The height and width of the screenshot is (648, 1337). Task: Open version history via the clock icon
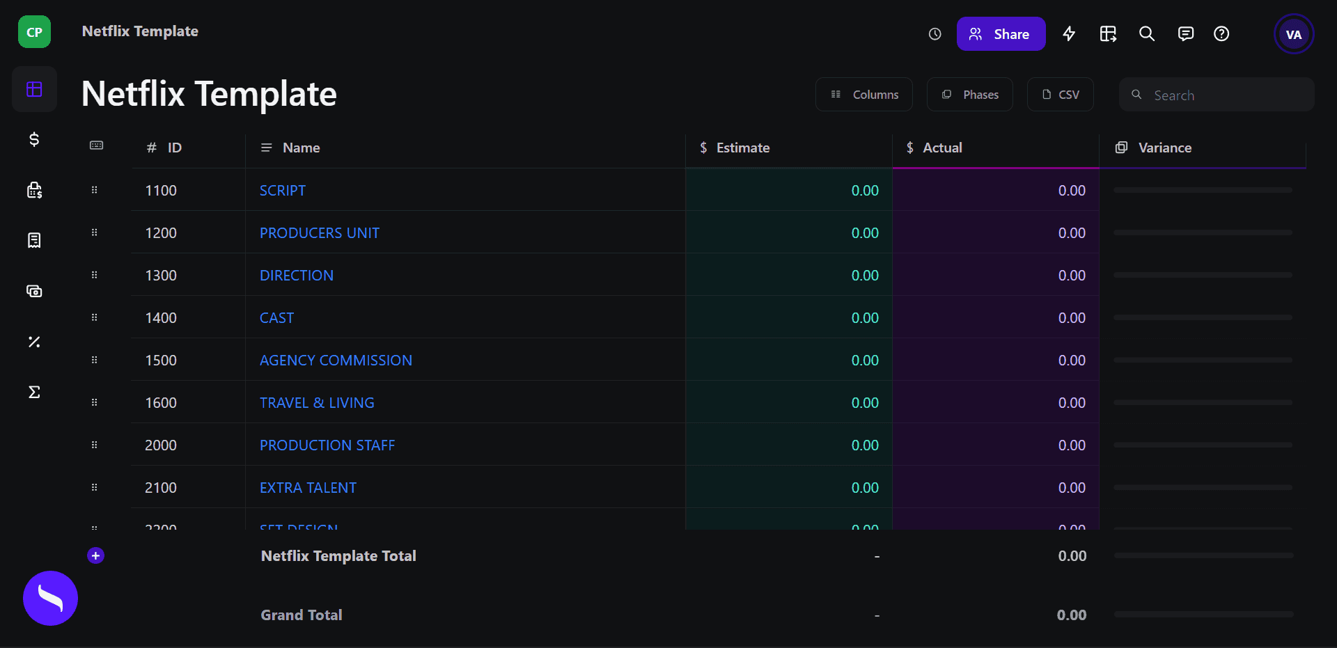click(935, 33)
